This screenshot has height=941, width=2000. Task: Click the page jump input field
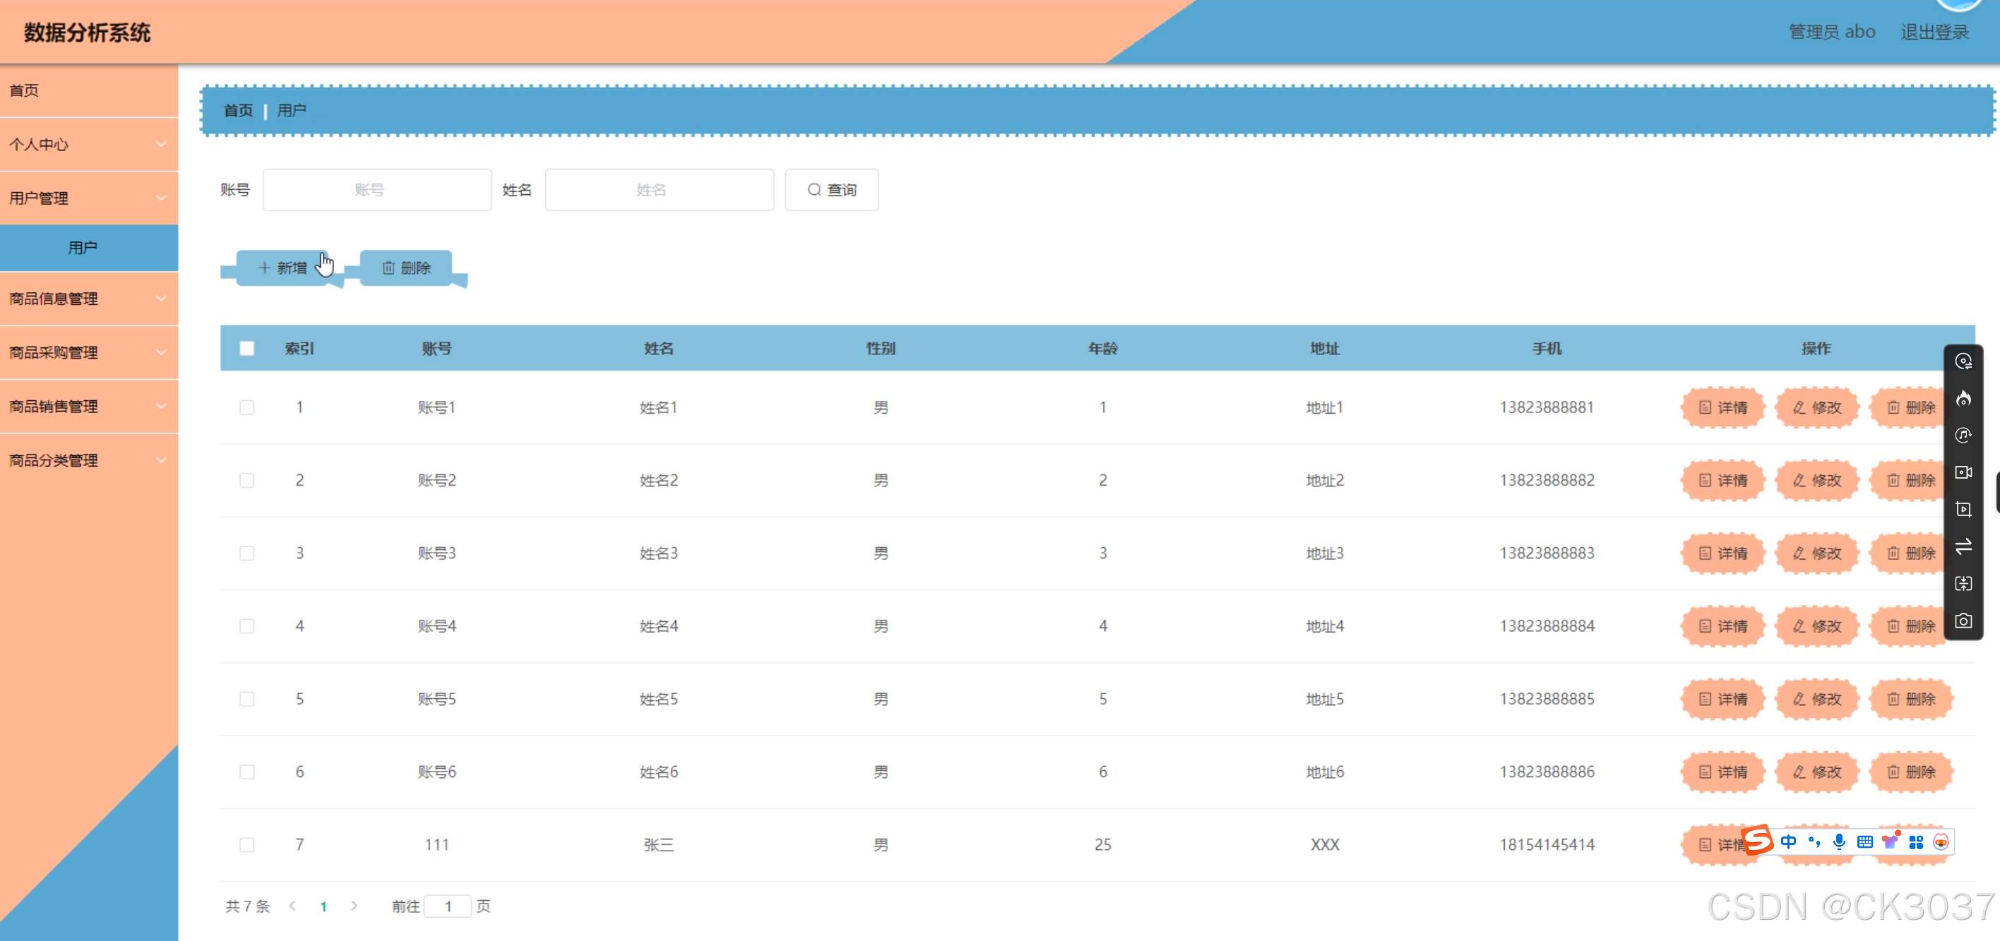[448, 905]
